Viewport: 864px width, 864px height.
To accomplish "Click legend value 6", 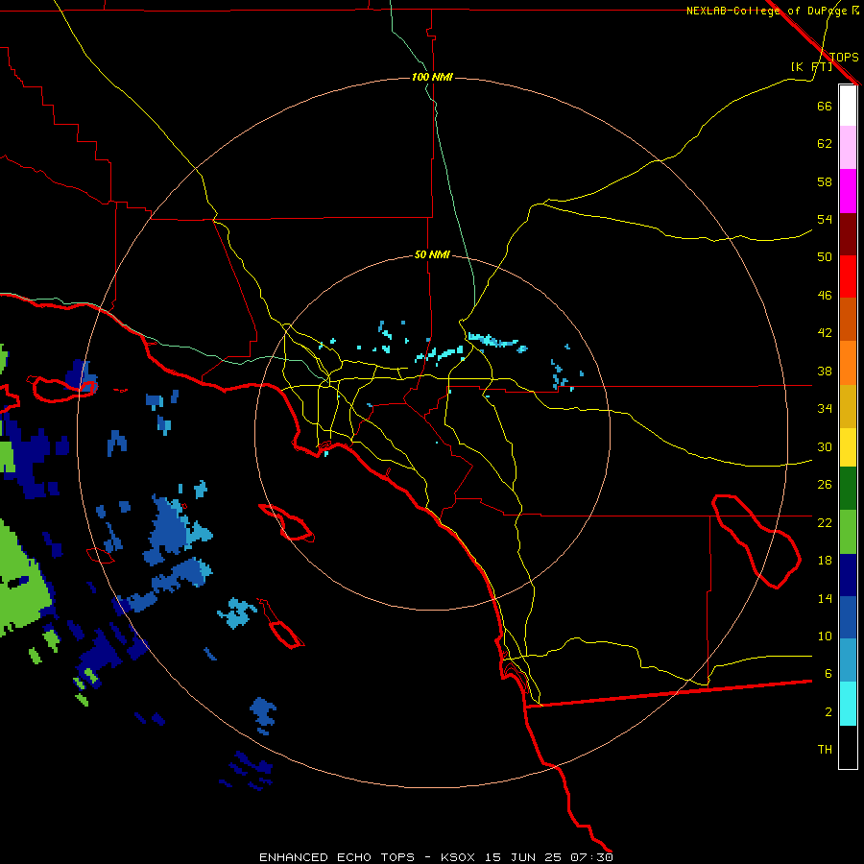I will click(828, 674).
